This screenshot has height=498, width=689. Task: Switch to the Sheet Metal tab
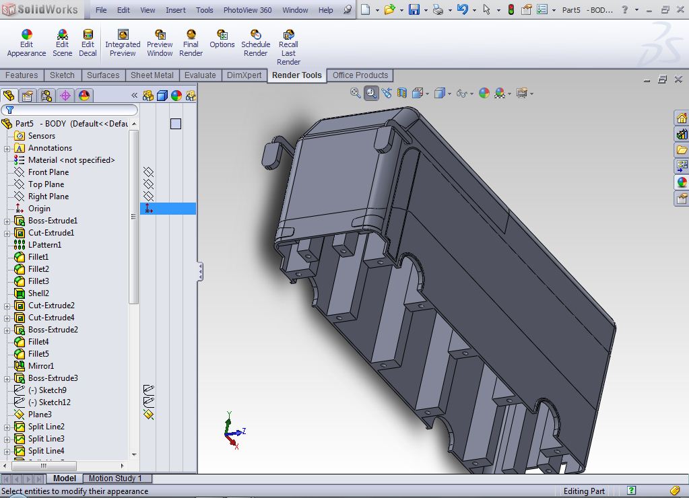[x=152, y=75]
